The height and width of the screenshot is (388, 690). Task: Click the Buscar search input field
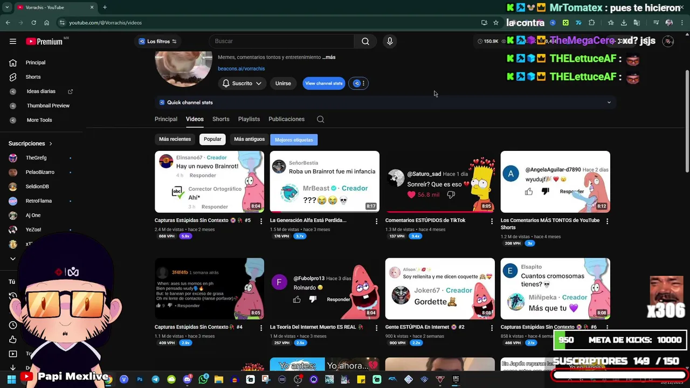tap(281, 41)
